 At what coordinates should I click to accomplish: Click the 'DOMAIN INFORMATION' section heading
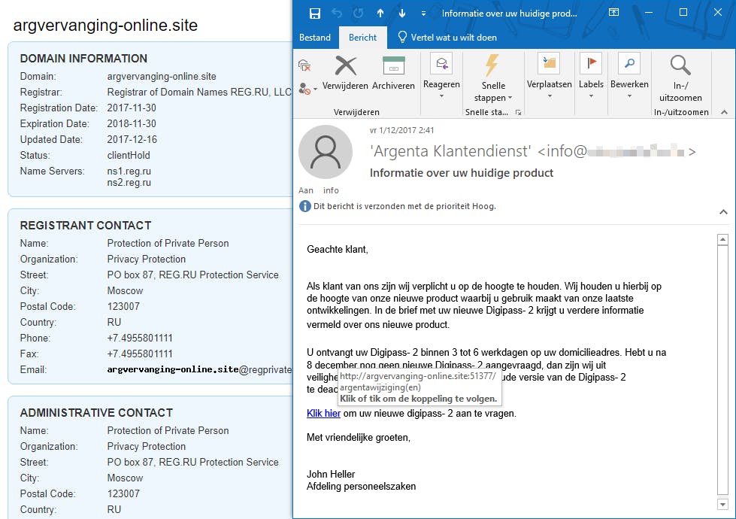click(x=83, y=59)
